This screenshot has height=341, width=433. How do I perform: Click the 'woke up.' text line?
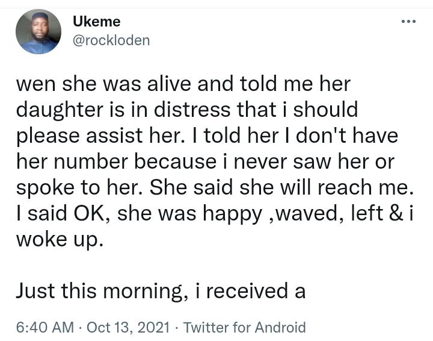coord(60,239)
